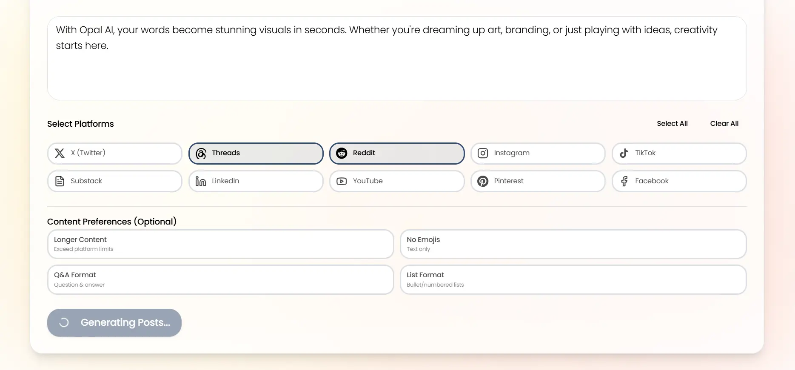Image resolution: width=795 pixels, height=370 pixels.
Task: Click the Instagram camera icon
Action: [x=483, y=153]
